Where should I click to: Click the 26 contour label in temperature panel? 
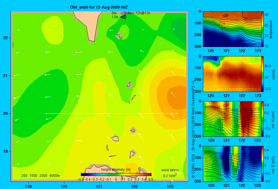pyautogui.click(x=223, y=24)
